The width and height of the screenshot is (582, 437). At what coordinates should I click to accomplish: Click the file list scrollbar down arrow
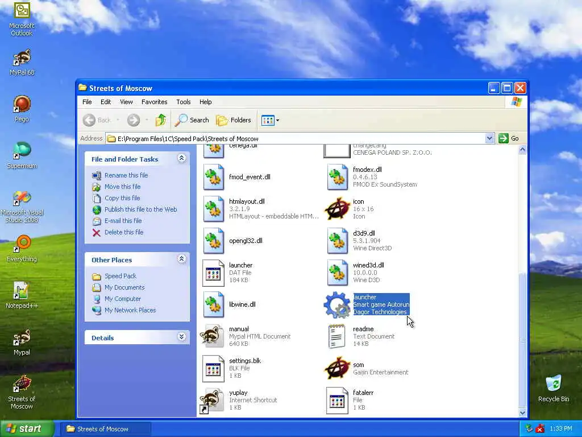point(522,413)
